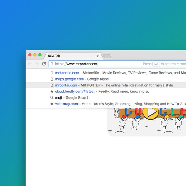Viewport: 186px width, 186px height.
Task: Play the Google Doodle animation
Action: click(151, 112)
